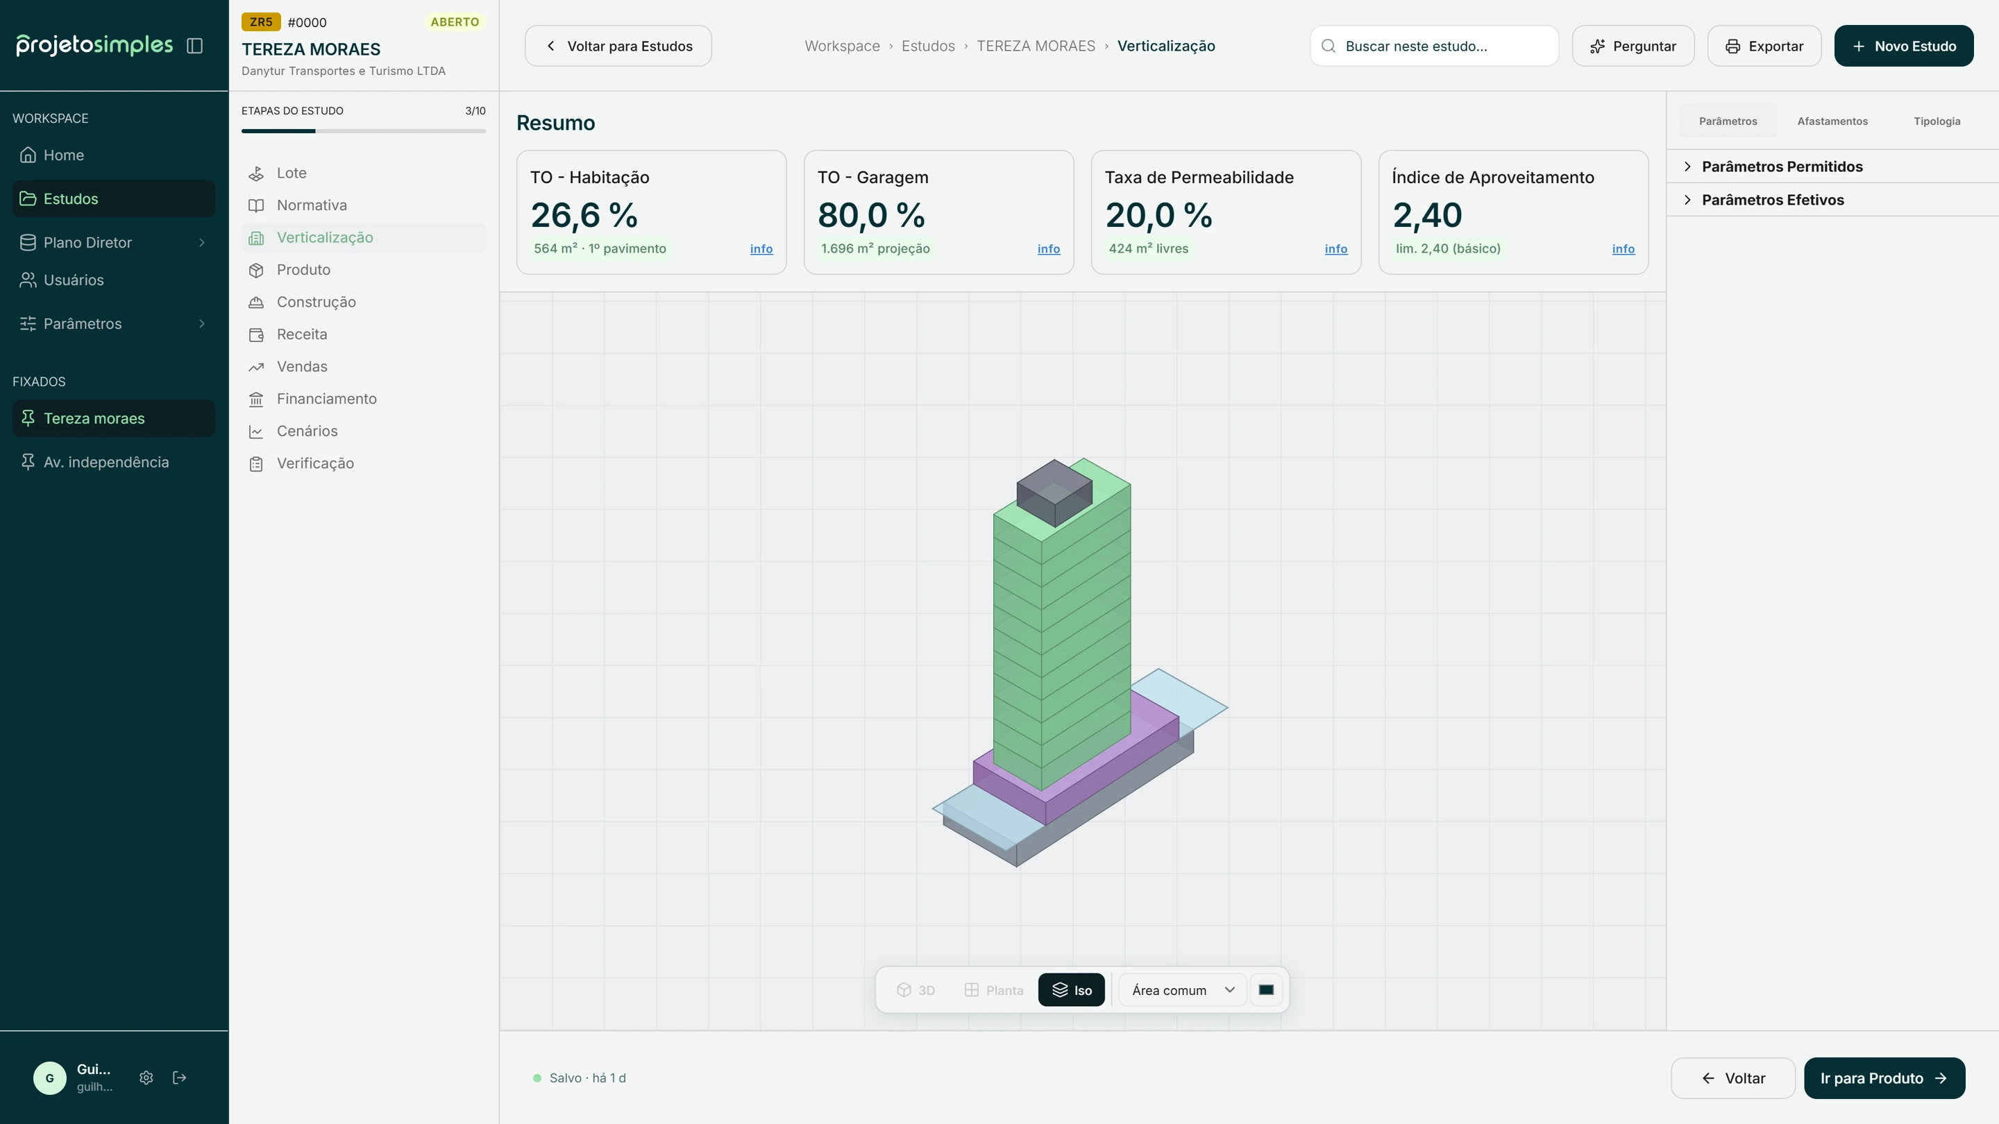Click the G user avatar
Viewport: 1999px width, 1124px height.
tap(50, 1078)
